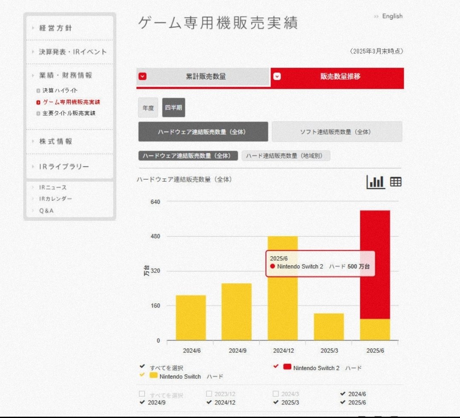Select the 年度 period button
The width and height of the screenshot is (460, 418).
(148, 108)
